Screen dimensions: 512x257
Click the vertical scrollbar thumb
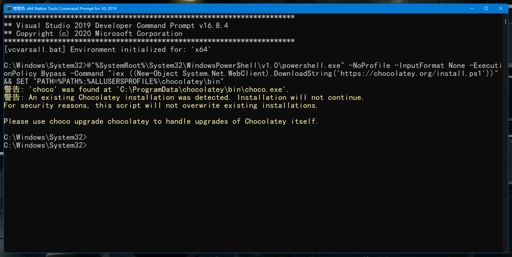[x=506, y=21]
